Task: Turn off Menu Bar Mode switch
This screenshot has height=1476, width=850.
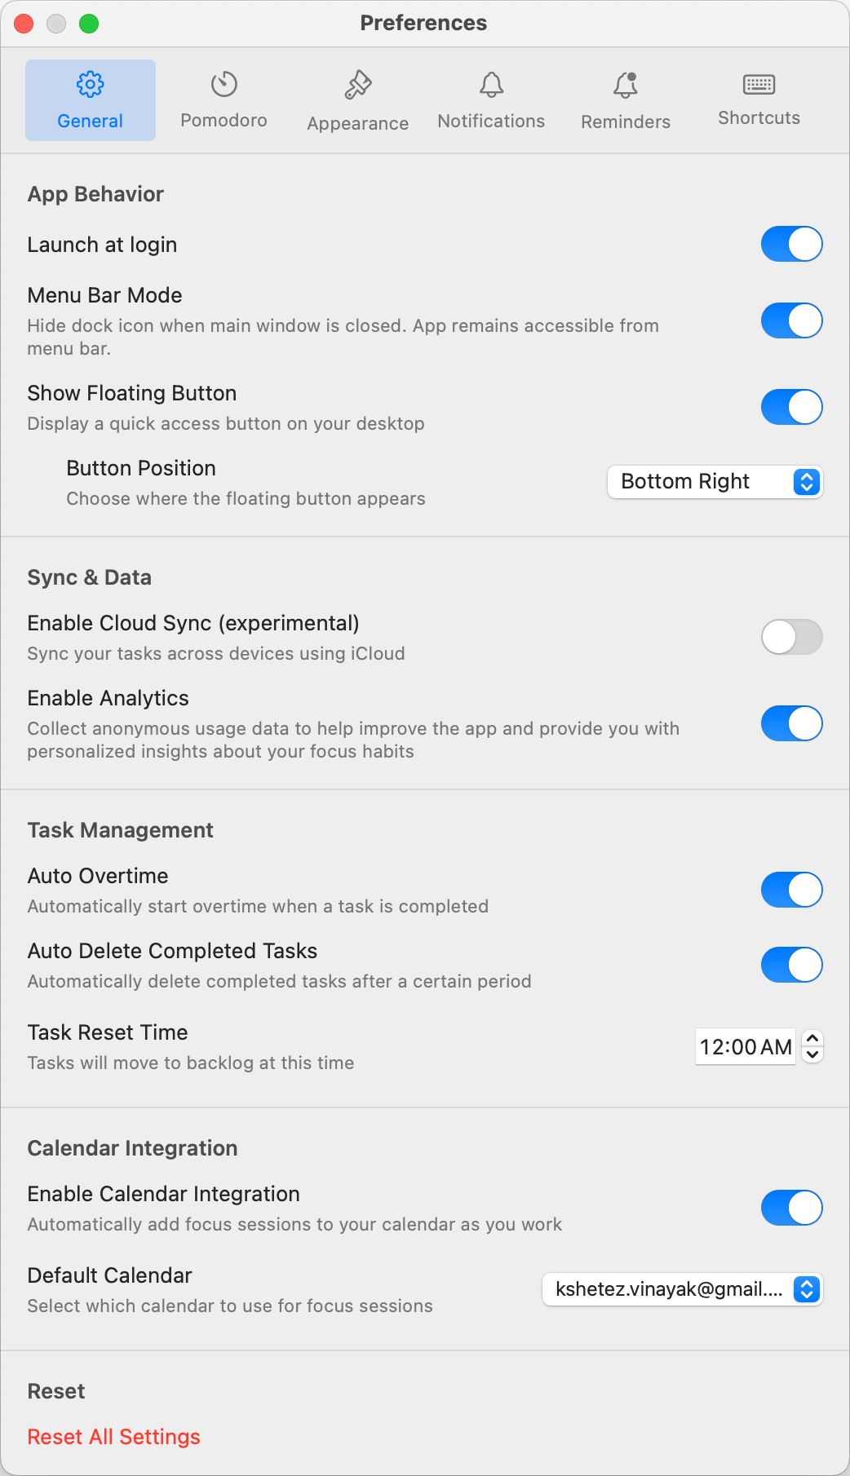Action: pyautogui.click(x=791, y=320)
